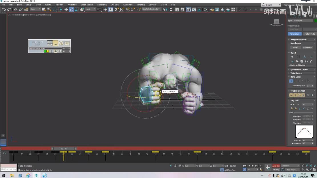Toggle the 3D Snaps button
Image resolution: width=317 pixels, height=178 pixels.
117,9
